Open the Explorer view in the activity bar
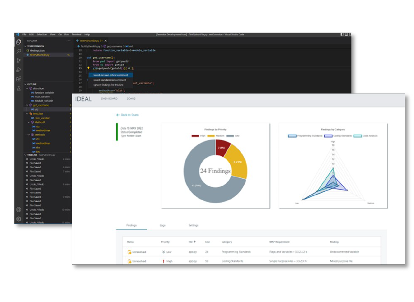414x302 pixels. point(19,42)
